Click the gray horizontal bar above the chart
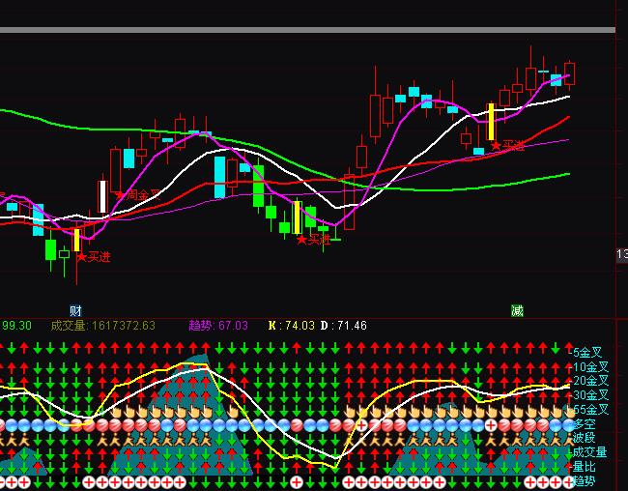Viewport: 628px width, 491px height. click(307, 30)
